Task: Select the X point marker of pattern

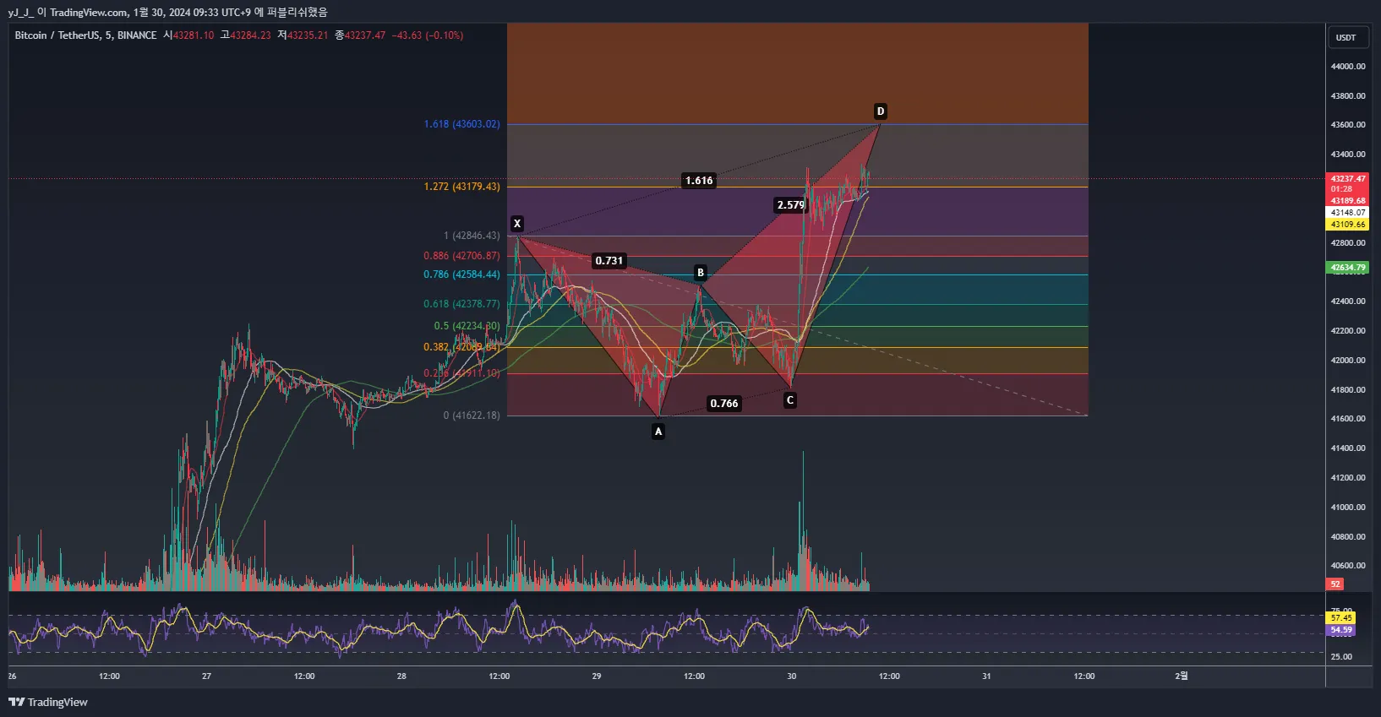Action: click(x=517, y=224)
